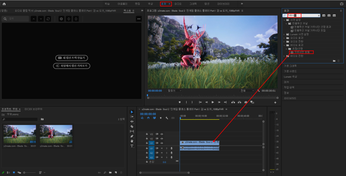346x176 pixels.
Task: Click Quick Export share icon at top right
Action: tap(342, 4)
